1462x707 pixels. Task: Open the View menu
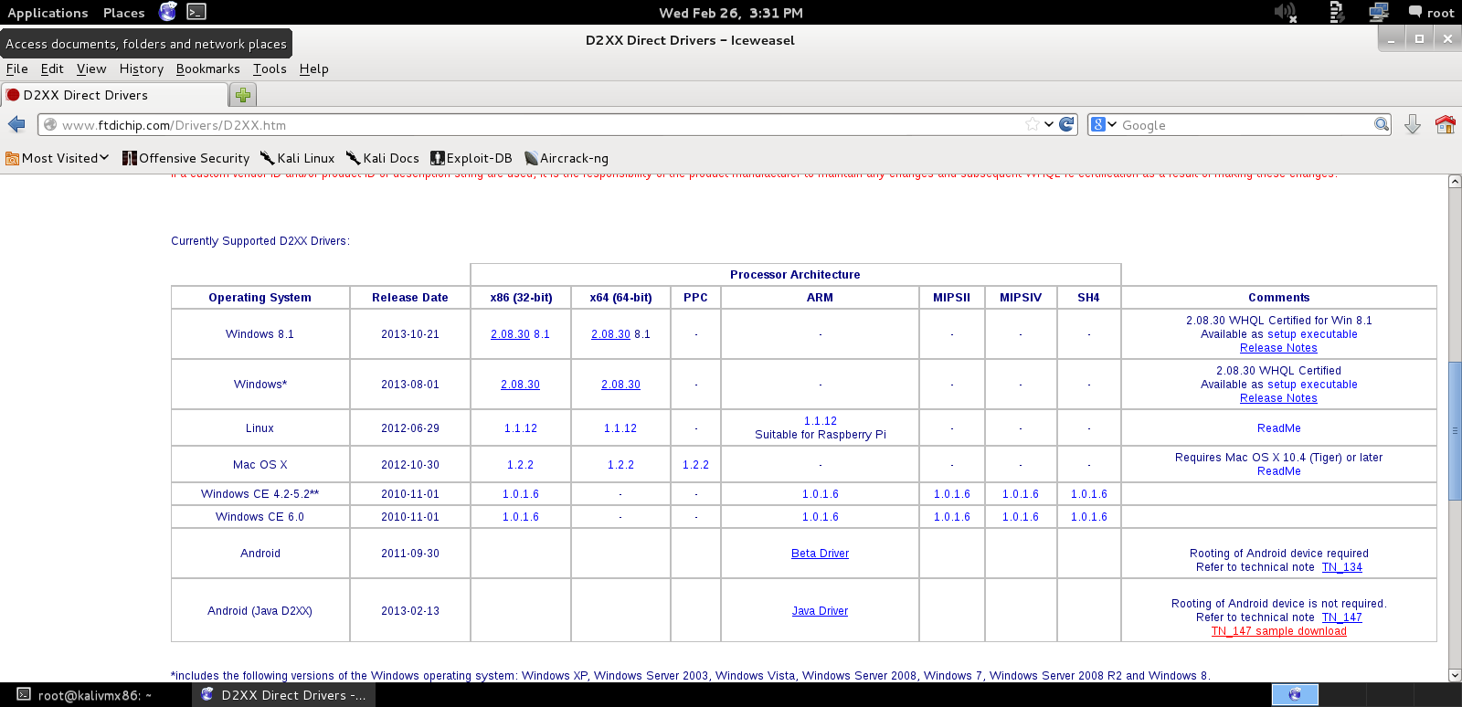[x=91, y=69]
